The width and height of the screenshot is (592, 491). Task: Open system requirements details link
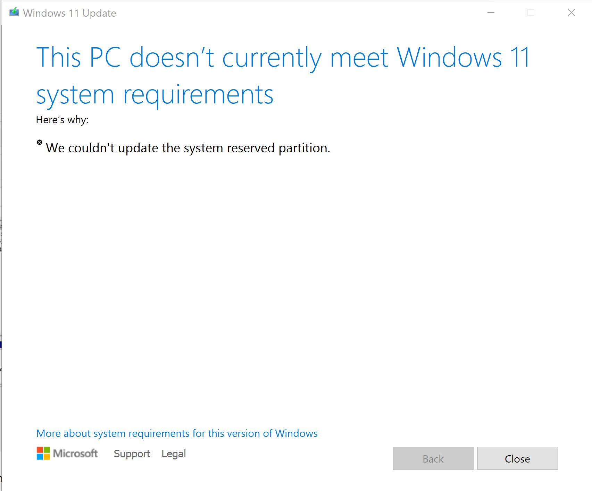click(177, 433)
